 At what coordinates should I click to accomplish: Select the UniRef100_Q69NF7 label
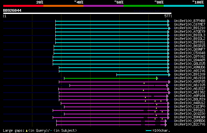190,50
